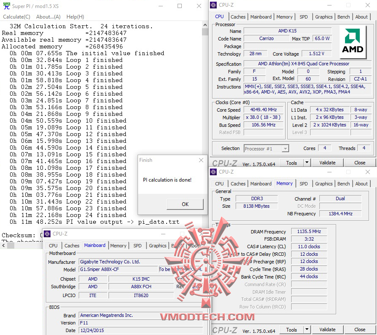Screen dimensions: 377x335
Task: Open SPD tab in the Memory CPU-Z window
Action: [304, 184]
